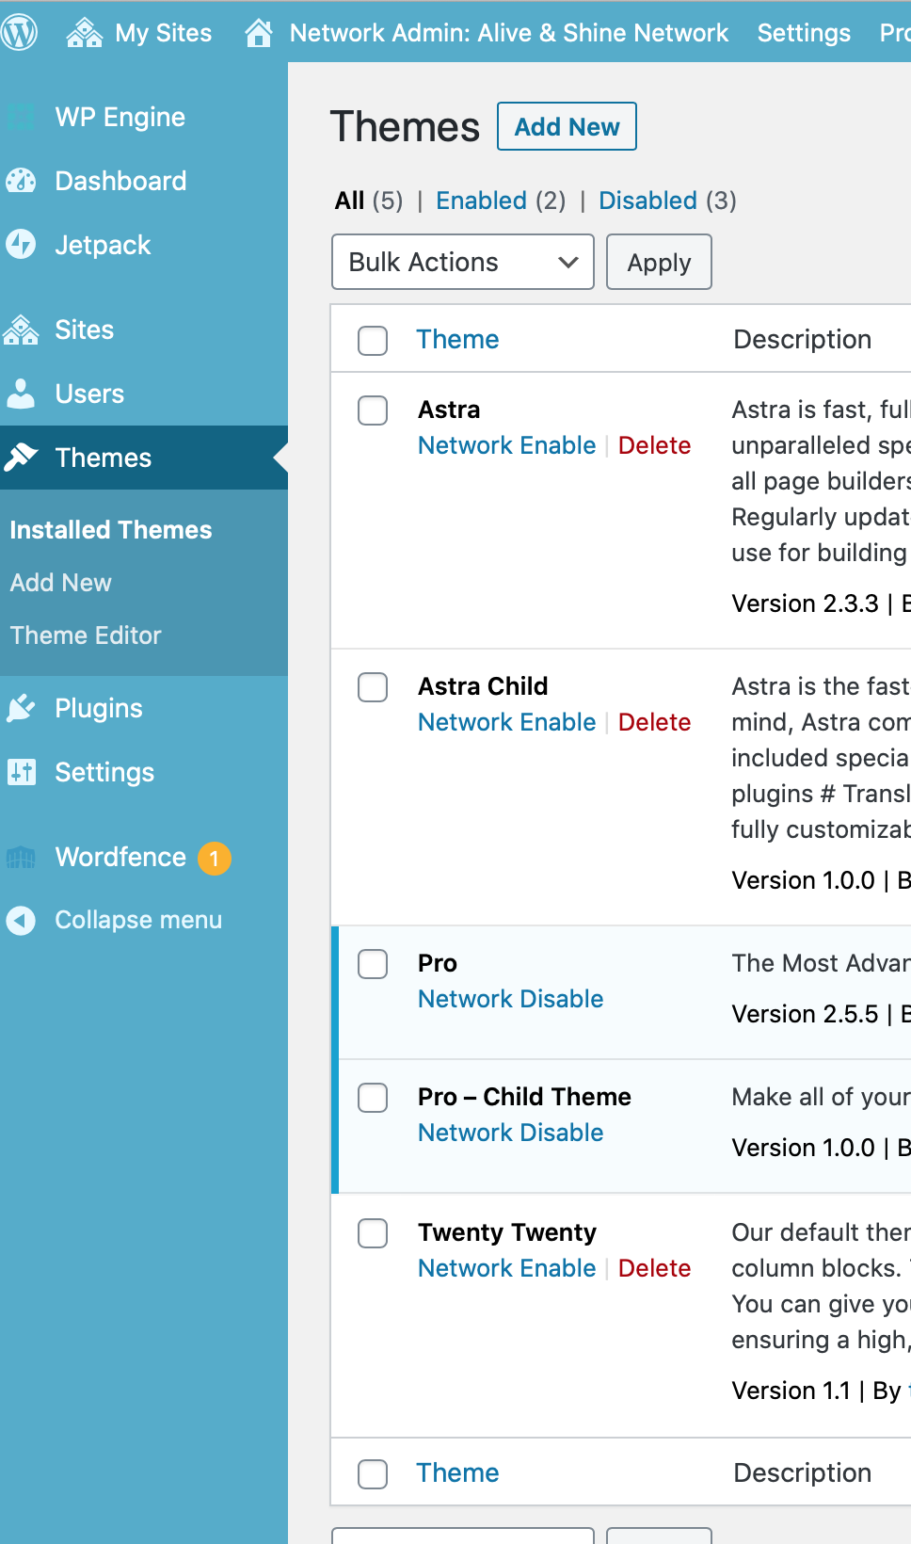Viewport: 911px width, 1544px height.
Task: Click the Sites houses icon in sidebar
Action: point(21,330)
